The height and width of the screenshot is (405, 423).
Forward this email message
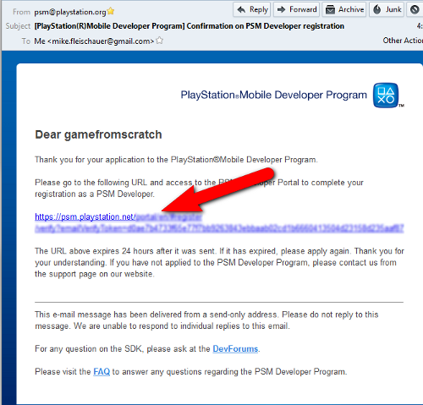[x=296, y=9]
